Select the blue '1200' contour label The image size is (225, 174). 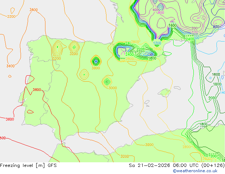click(x=157, y=43)
